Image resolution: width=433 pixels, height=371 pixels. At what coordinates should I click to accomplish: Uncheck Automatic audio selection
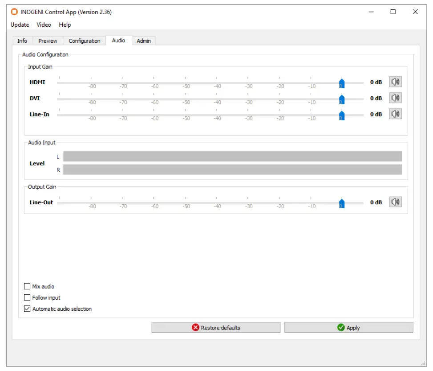pyautogui.click(x=27, y=309)
